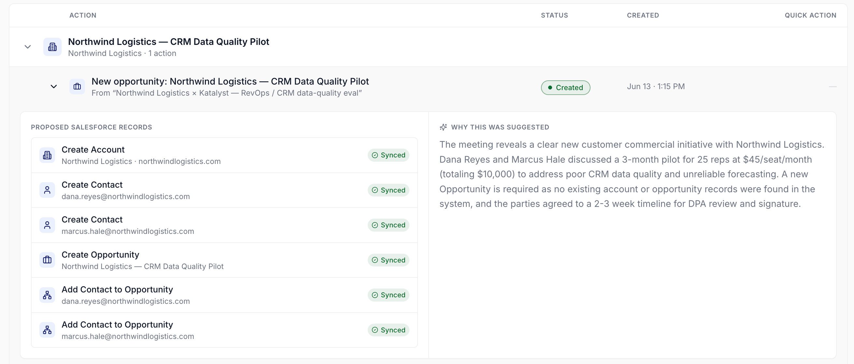The image size is (854, 364).
Task: Click dana.reyes email under Add Contact to Opportunity
Action: tap(126, 301)
